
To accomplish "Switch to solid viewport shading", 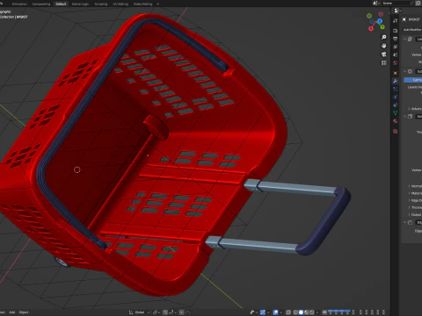I will click(x=301, y=312).
